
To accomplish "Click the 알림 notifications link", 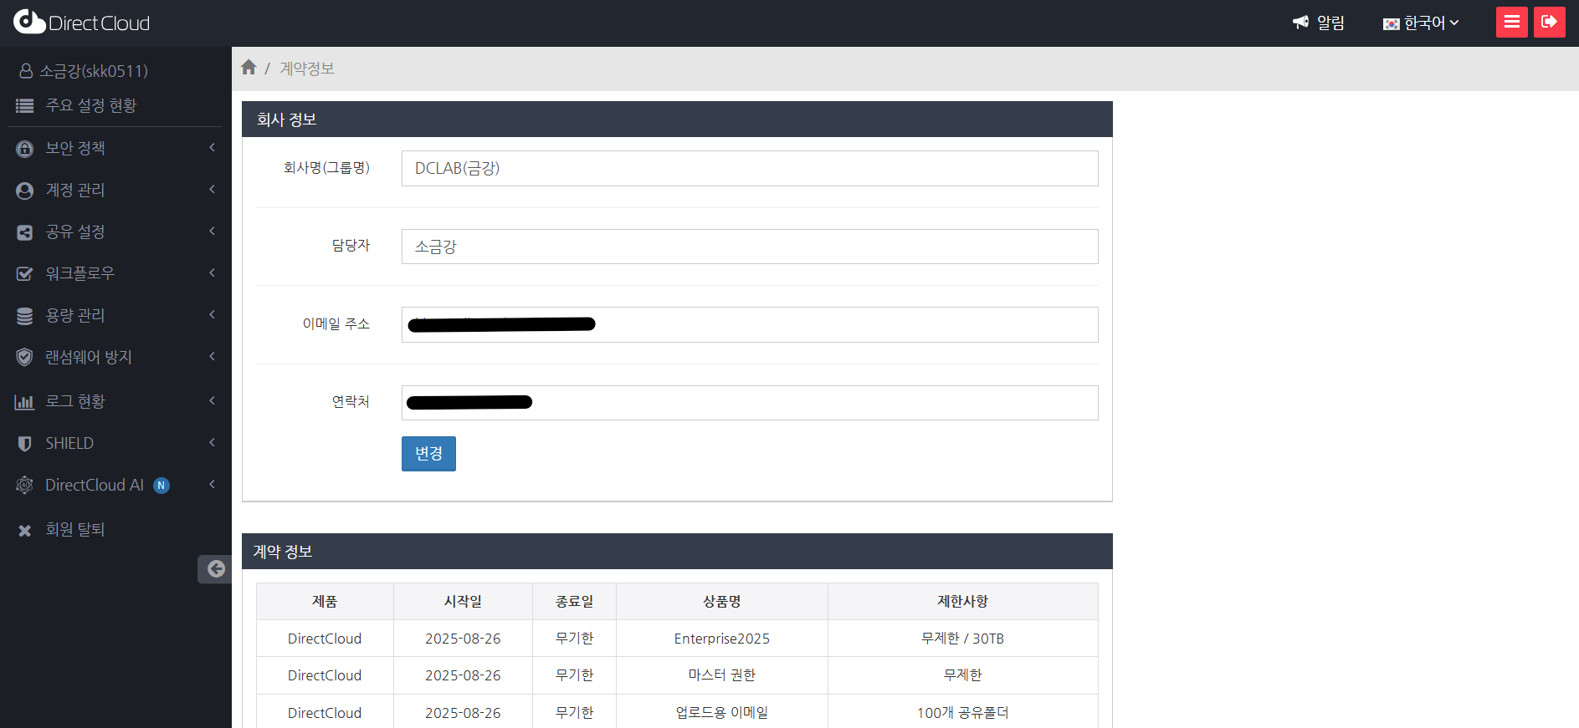I will (x=1330, y=23).
